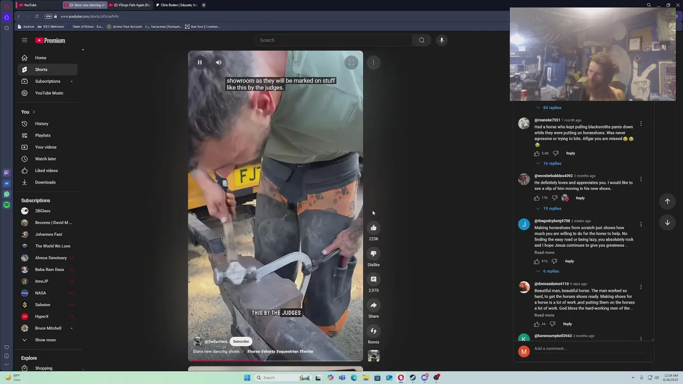
Task: Enter fullscreen on the Shorts player
Action: pyautogui.click(x=351, y=62)
